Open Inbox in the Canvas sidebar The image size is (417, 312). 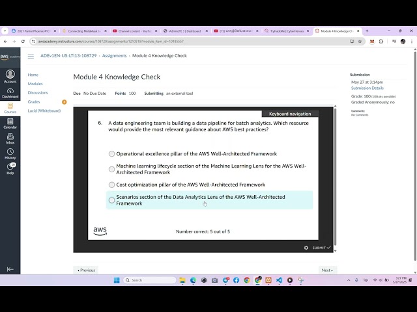coord(10,138)
